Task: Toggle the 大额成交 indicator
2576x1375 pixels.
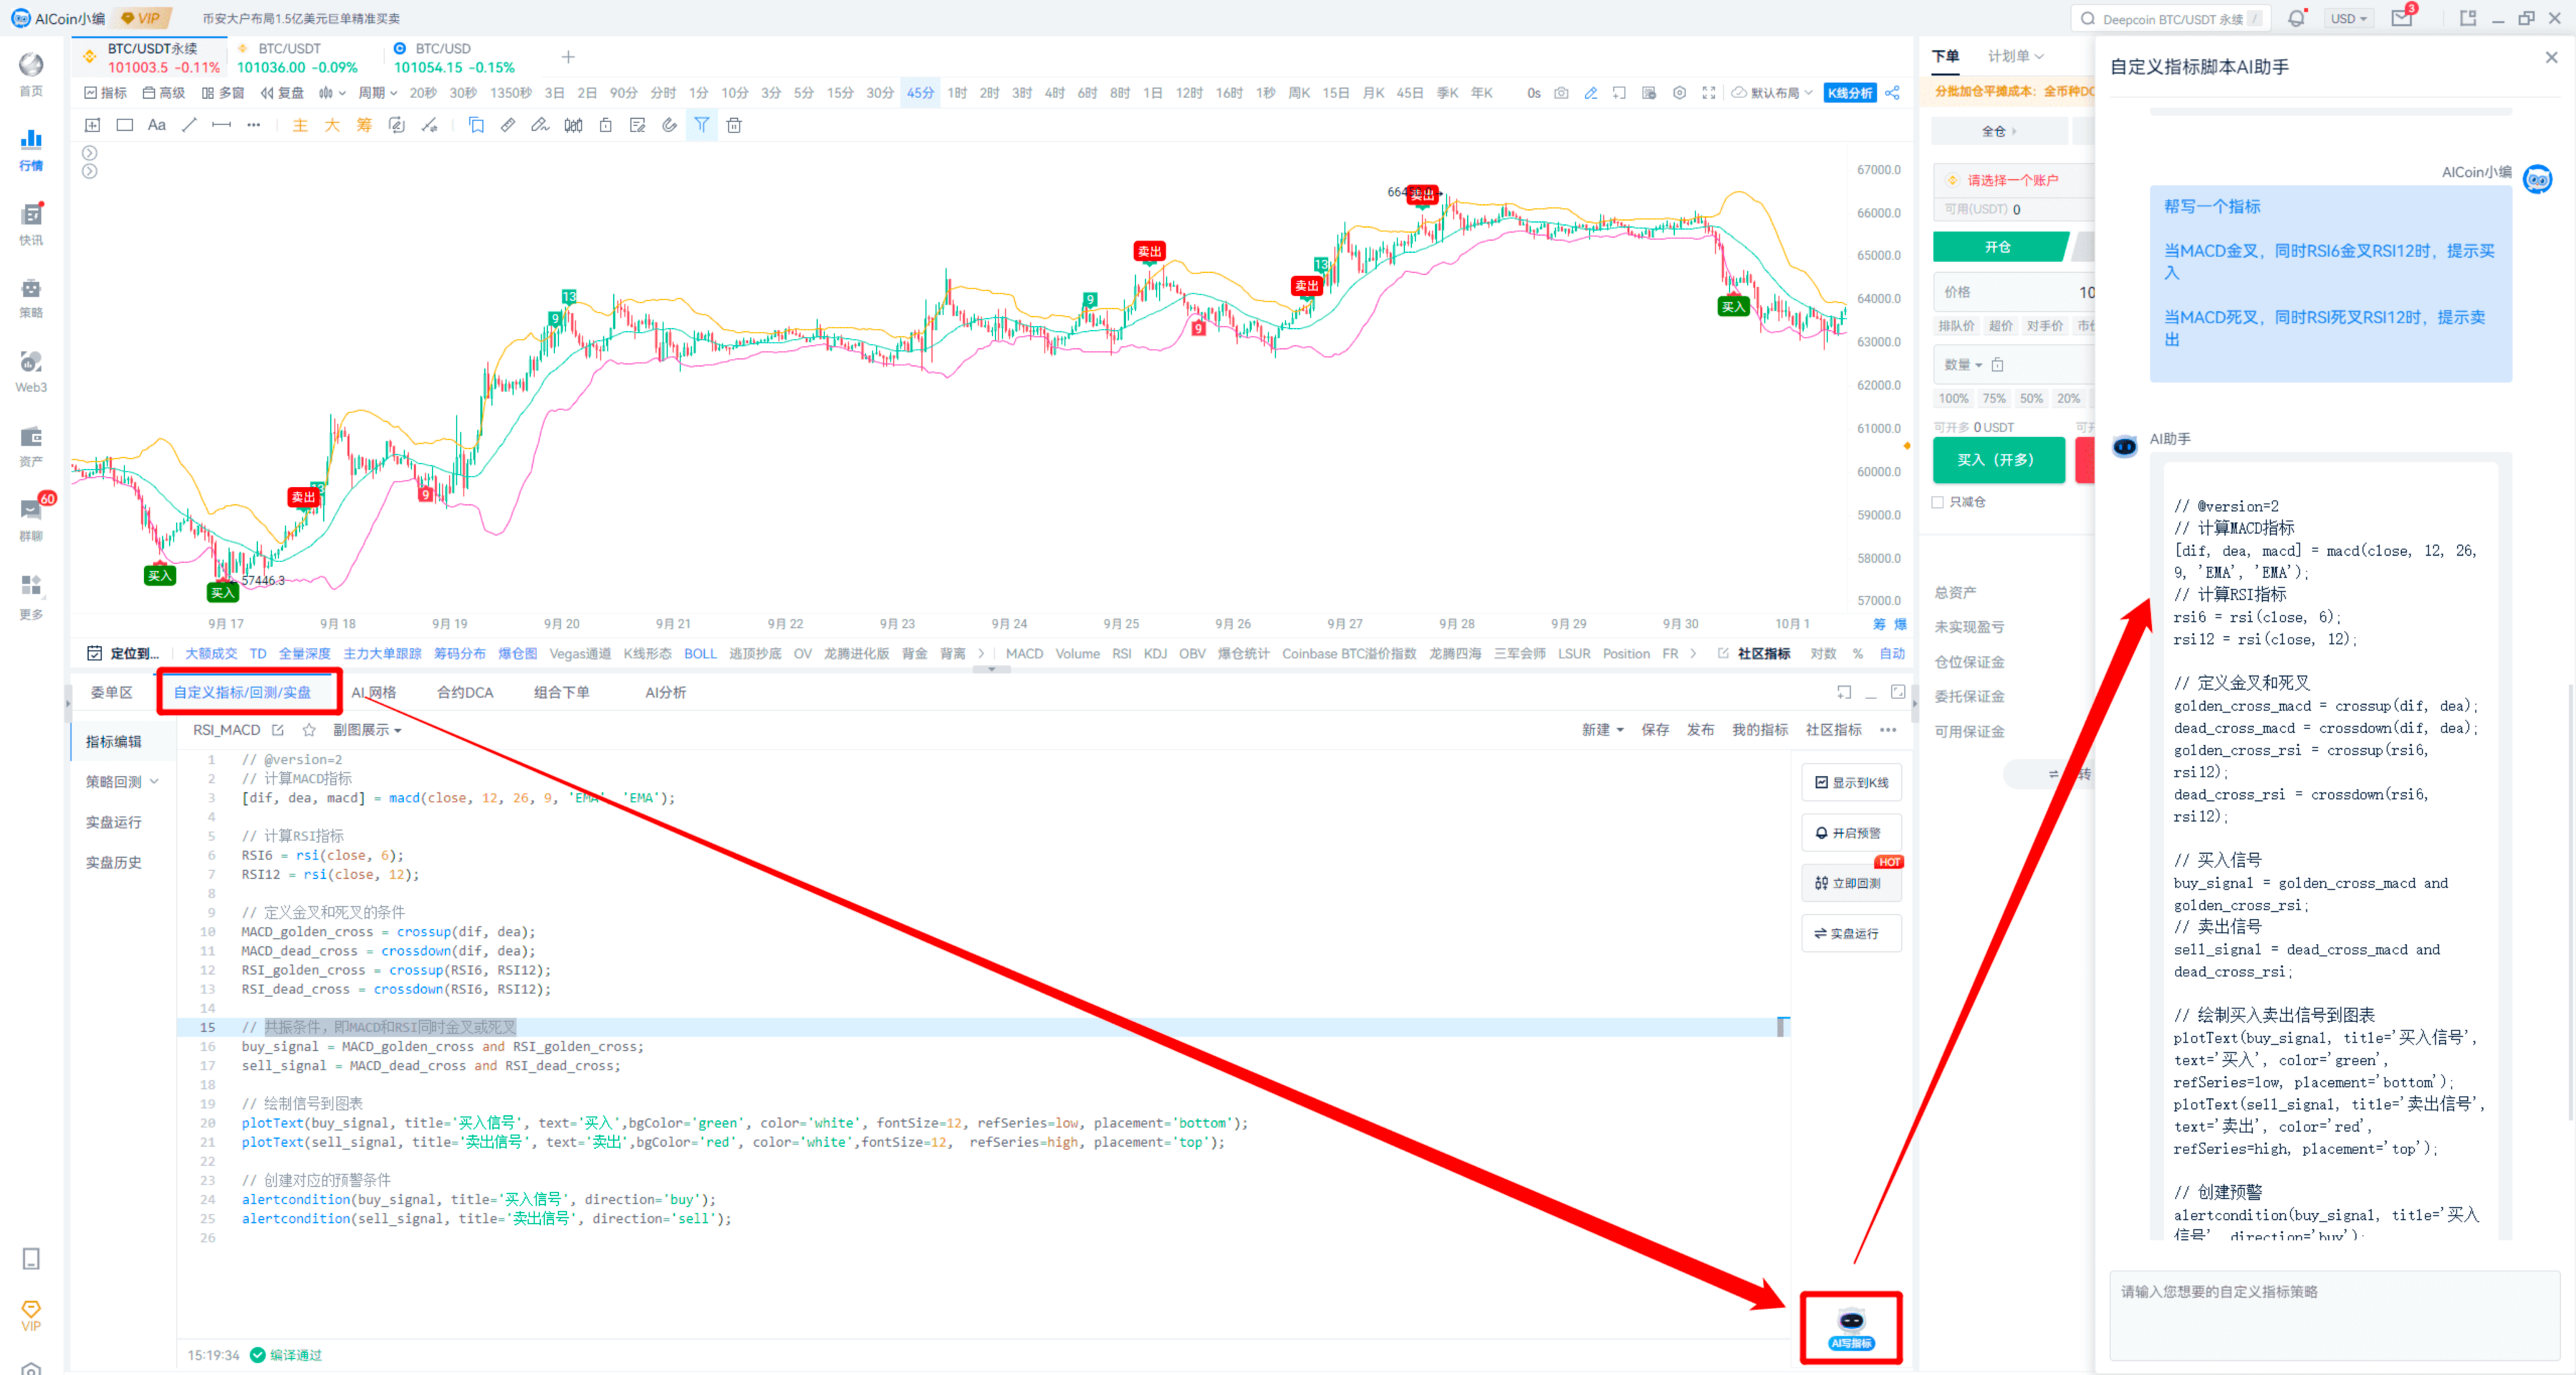Action: (x=211, y=654)
